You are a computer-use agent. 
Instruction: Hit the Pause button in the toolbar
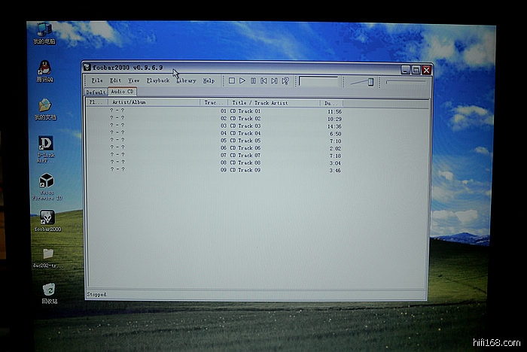pyautogui.click(x=253, y=80)
